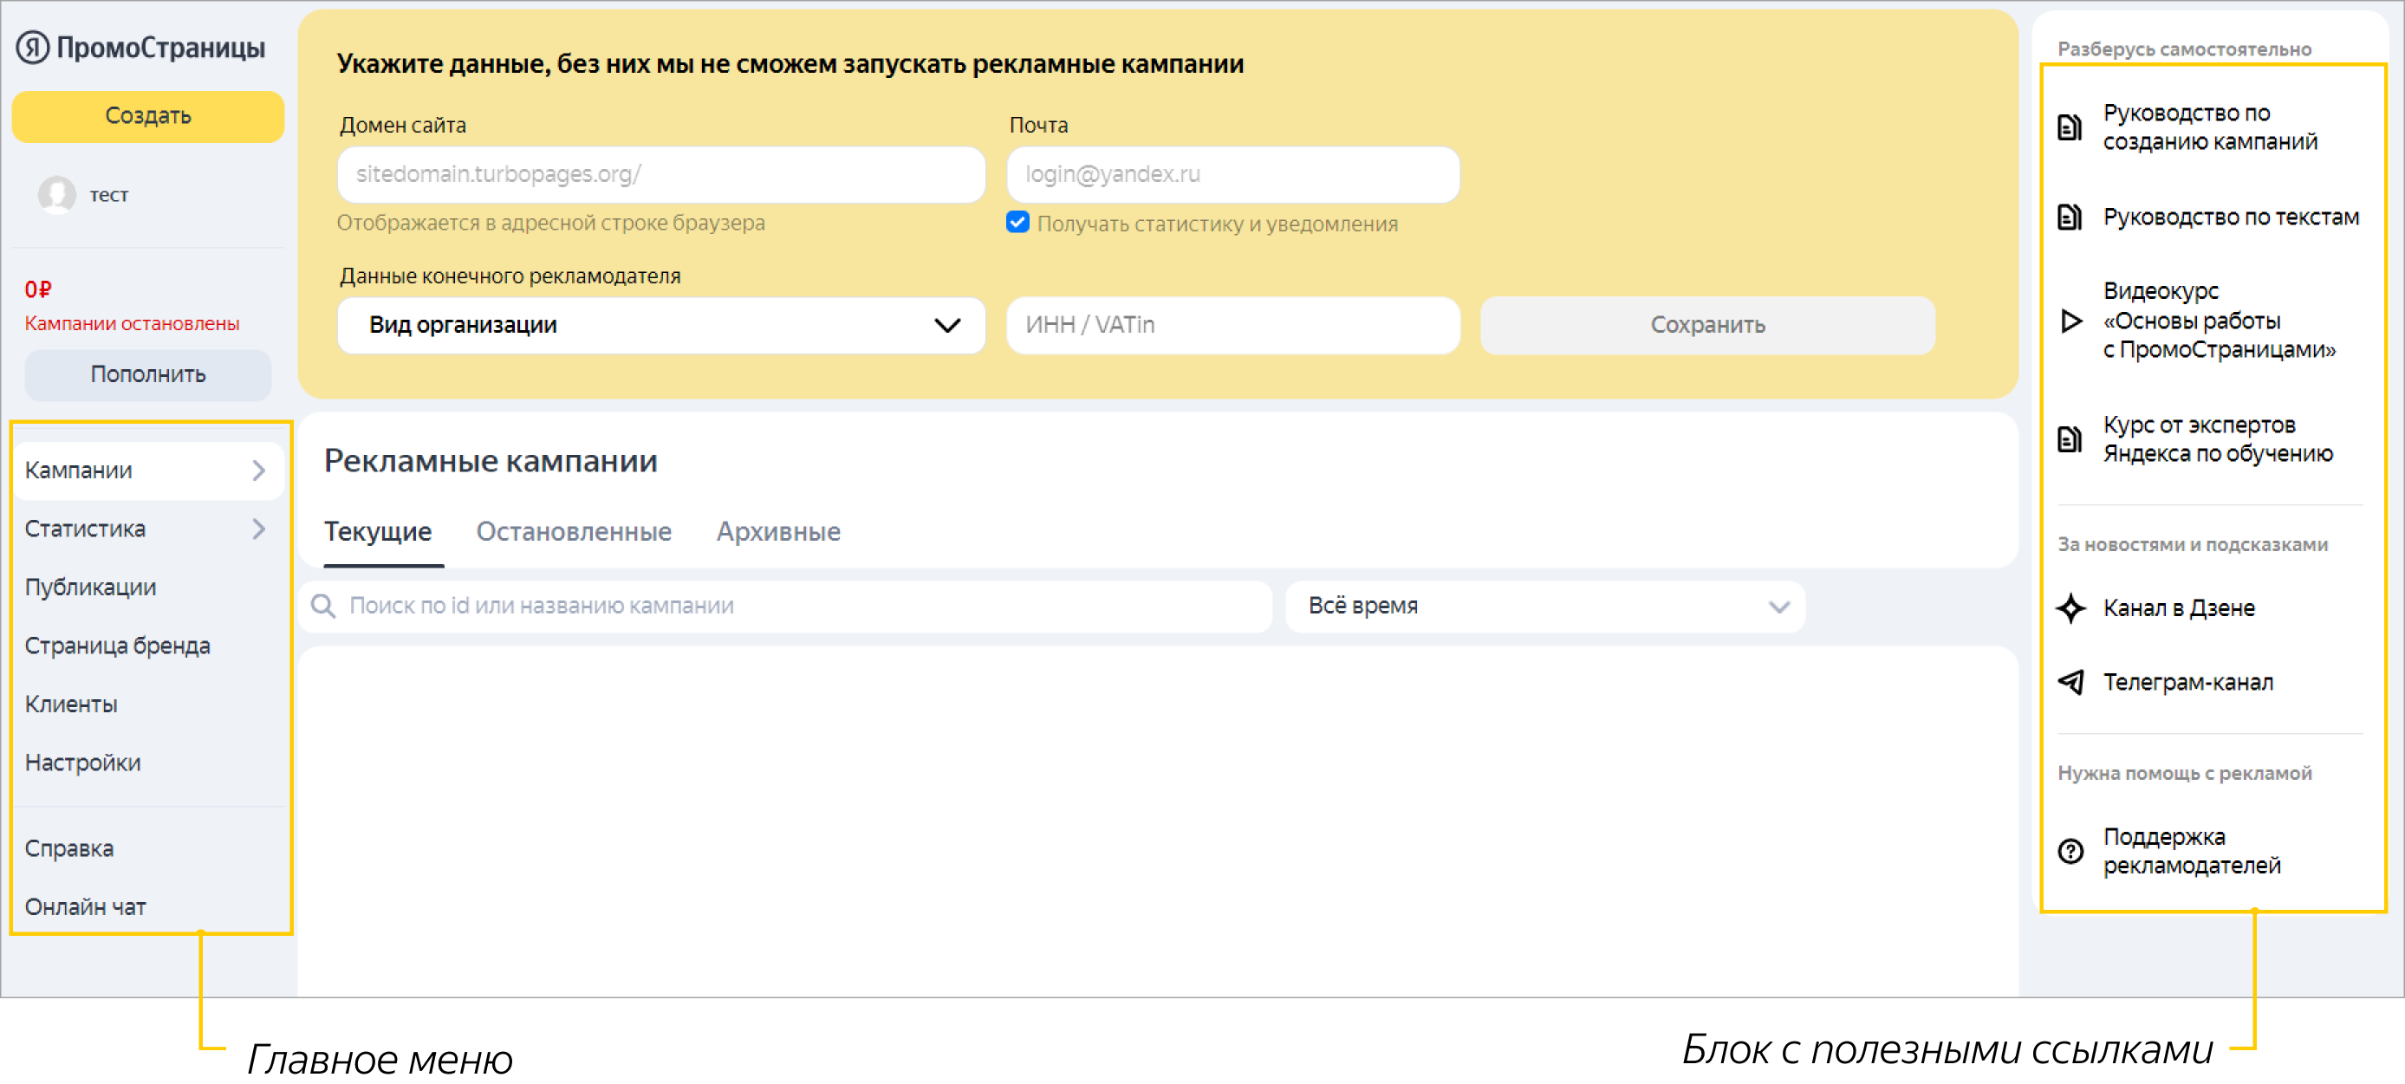Open Руководство по созданию кампаний link

tap(2210, 127)
